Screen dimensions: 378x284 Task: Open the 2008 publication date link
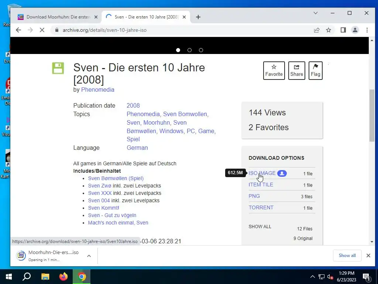click(x=133, y=105)
